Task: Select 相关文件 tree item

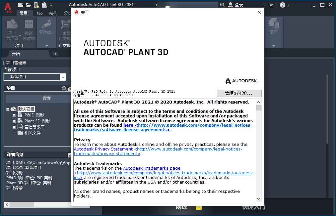Action: point(33,133)
